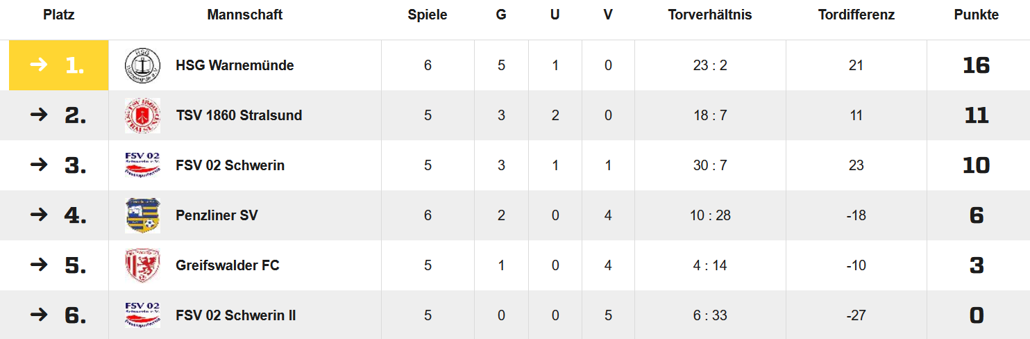Open the Greifswalder FC team link
The width and height of the screenshot is (1030, 339).
click(x=228, y=265)
